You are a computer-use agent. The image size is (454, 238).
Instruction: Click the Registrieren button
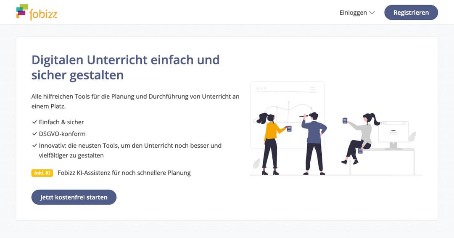(411, 13)
